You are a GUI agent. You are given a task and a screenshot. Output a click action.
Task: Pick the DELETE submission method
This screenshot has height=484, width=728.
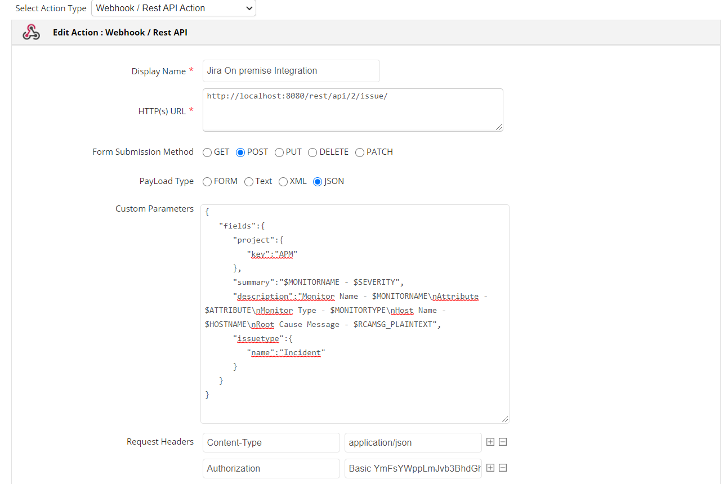pyautogui.click(x=312, y=153)
